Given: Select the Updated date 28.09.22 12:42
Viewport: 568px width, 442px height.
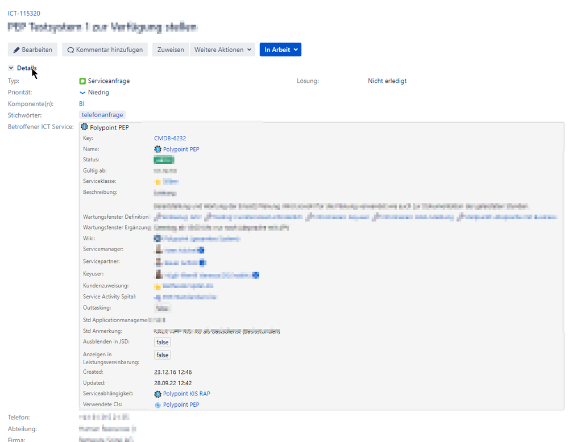Looking at the screenshot, I should [173, 383].
